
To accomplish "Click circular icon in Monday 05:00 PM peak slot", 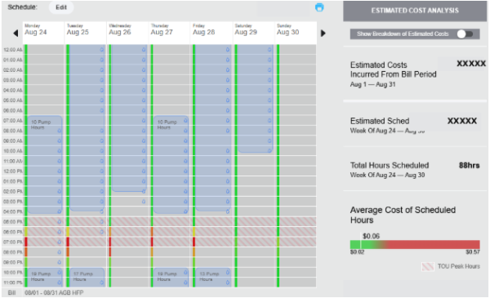I will pos(60,222).
